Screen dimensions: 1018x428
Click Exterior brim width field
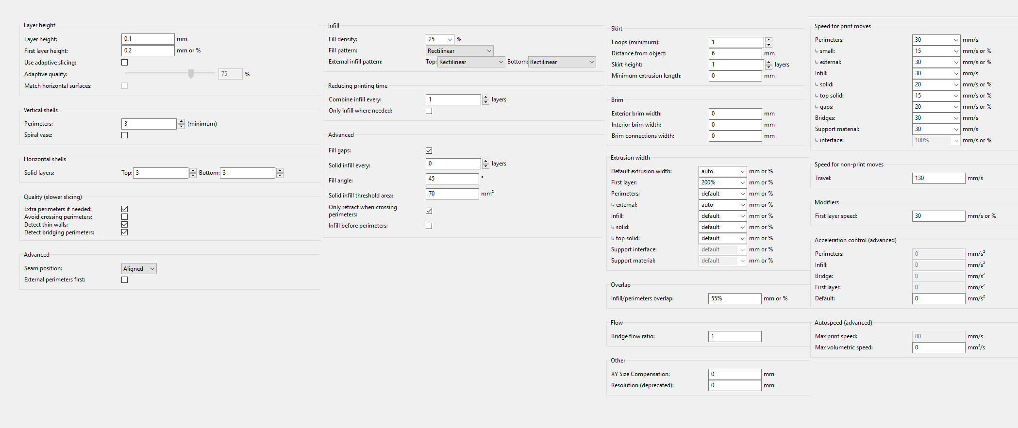pos(735,114)
